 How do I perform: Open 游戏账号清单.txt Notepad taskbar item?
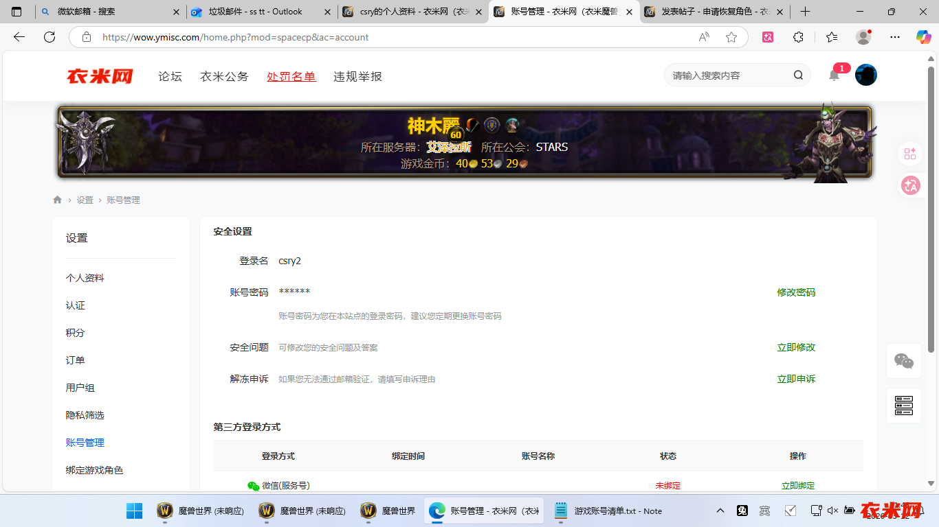pyautogui.click(x=608, y=511)
